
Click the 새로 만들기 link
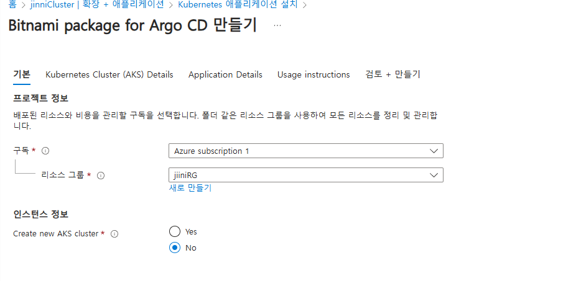pos(190,188)
